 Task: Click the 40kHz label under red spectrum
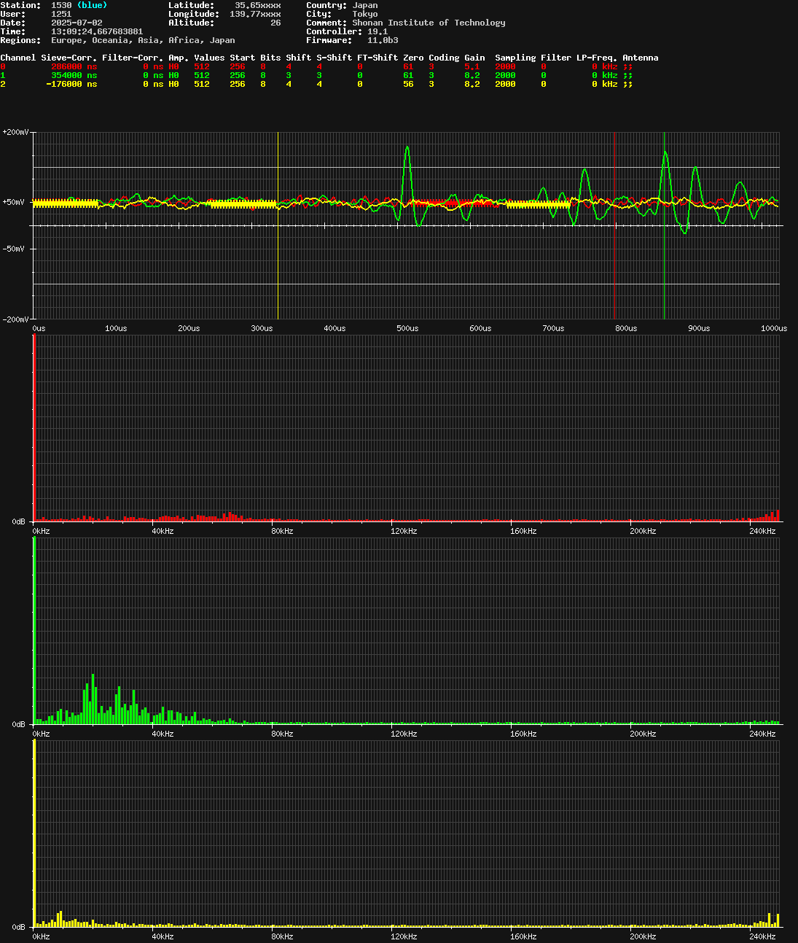pos(163,531)
